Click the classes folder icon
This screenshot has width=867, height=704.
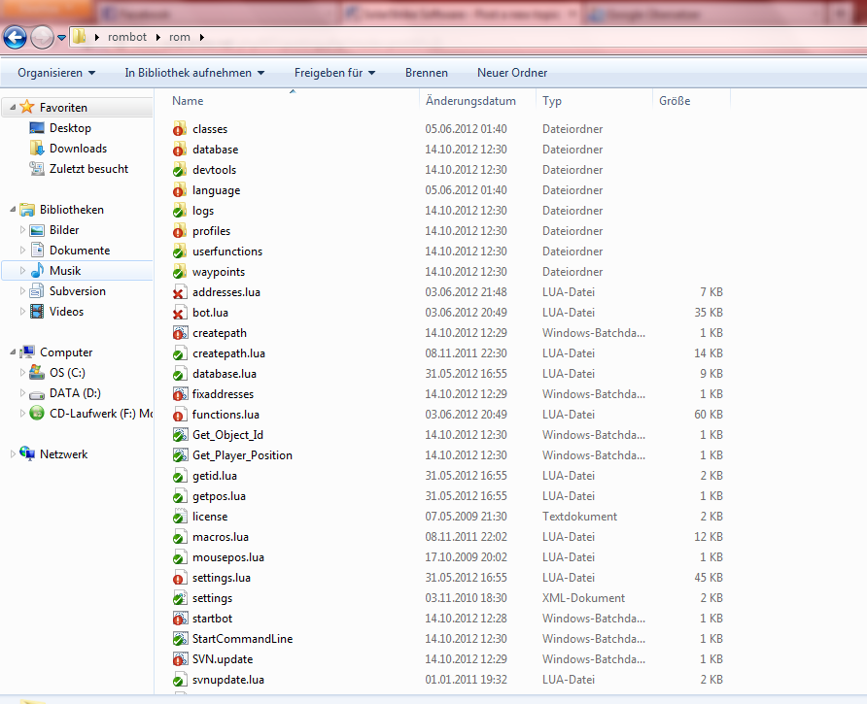point(179,129)
